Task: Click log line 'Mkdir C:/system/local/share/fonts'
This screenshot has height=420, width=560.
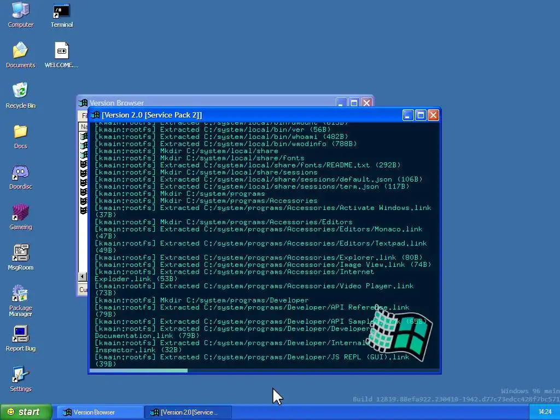Action: click(199, 158)
